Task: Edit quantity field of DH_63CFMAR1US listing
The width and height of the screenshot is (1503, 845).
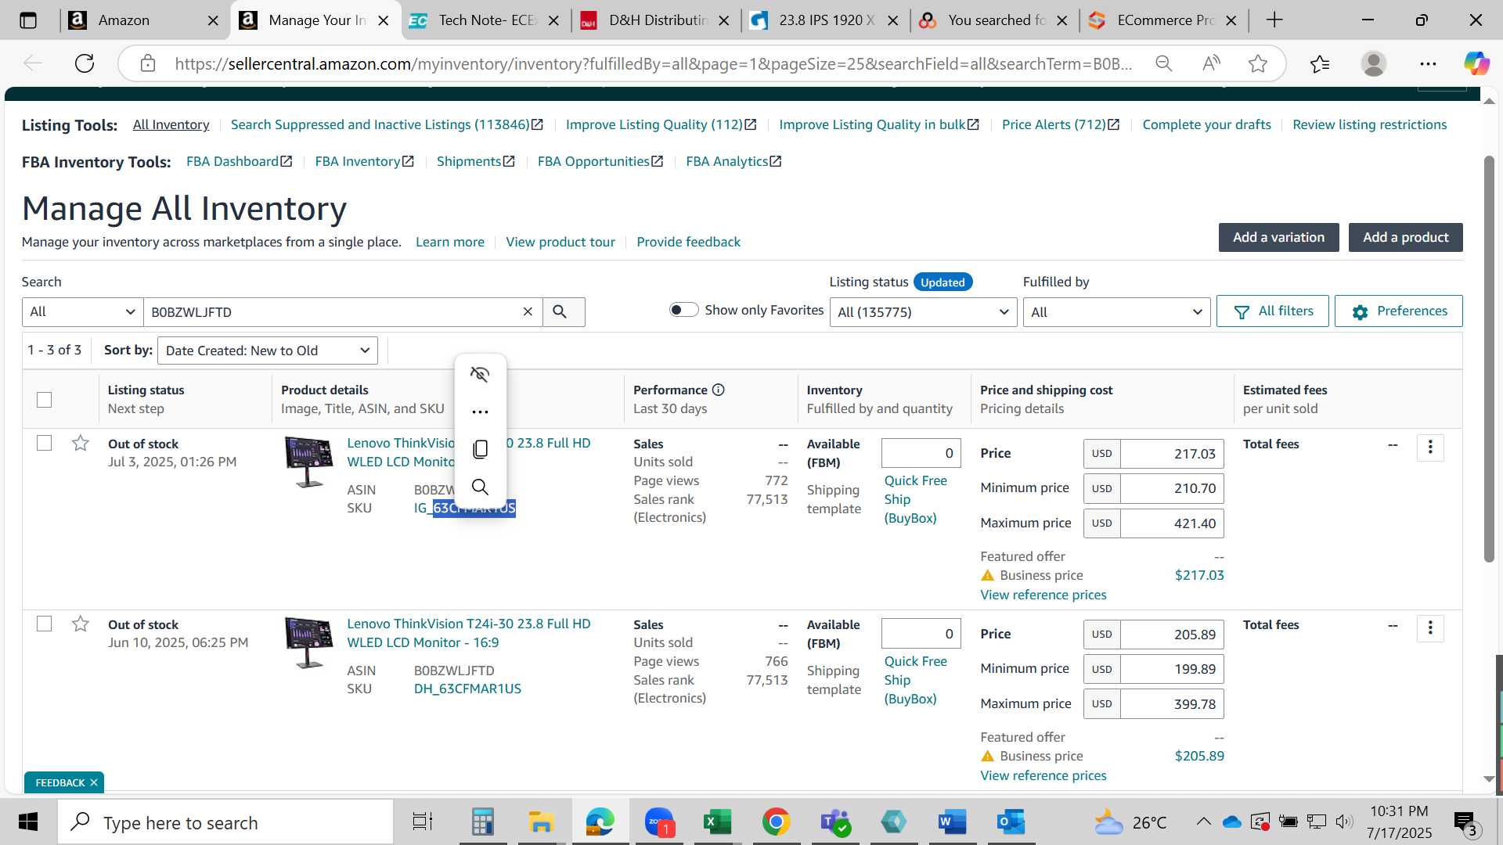Action: coord(921,634)
